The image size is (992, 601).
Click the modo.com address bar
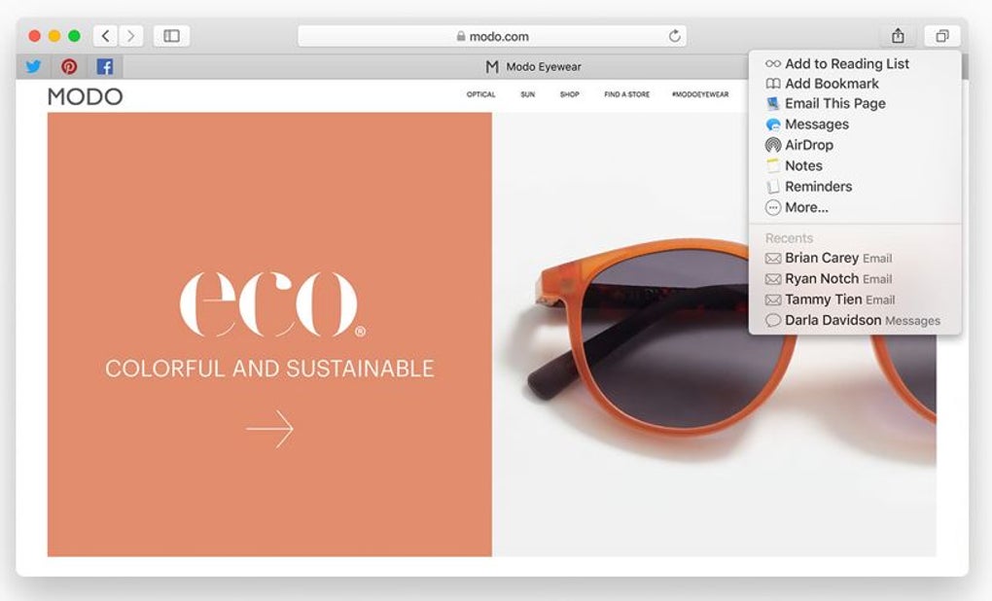pos(491,36)
